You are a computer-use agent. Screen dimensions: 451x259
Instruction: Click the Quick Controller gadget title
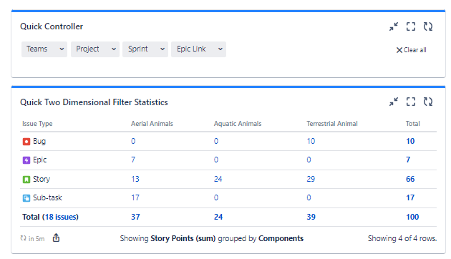(52, 26)
